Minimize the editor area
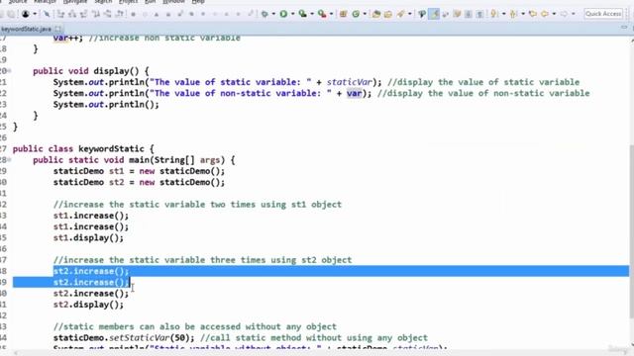Image resolution: width=634 pixels, height=356 pixels. [x=624, y=27]
